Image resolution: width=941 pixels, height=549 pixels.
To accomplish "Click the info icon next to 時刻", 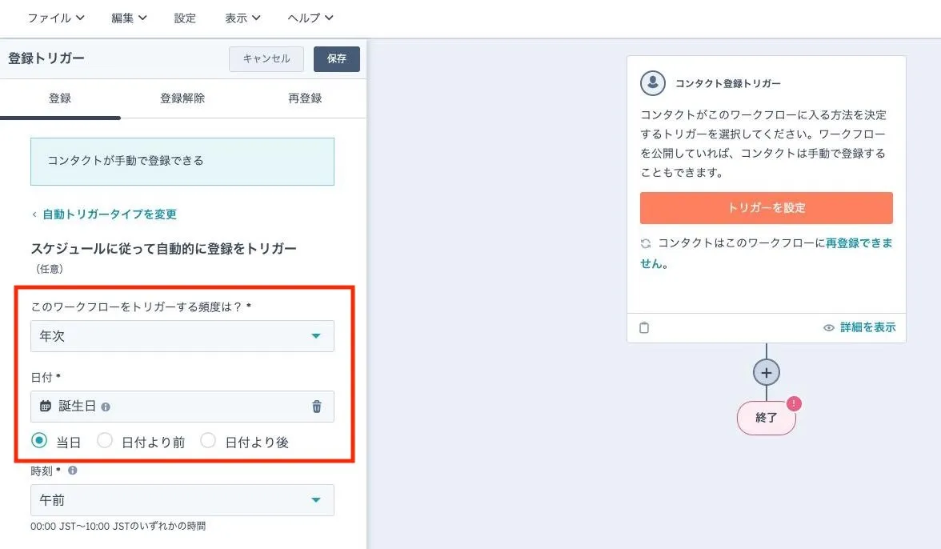I will [72, 471].
